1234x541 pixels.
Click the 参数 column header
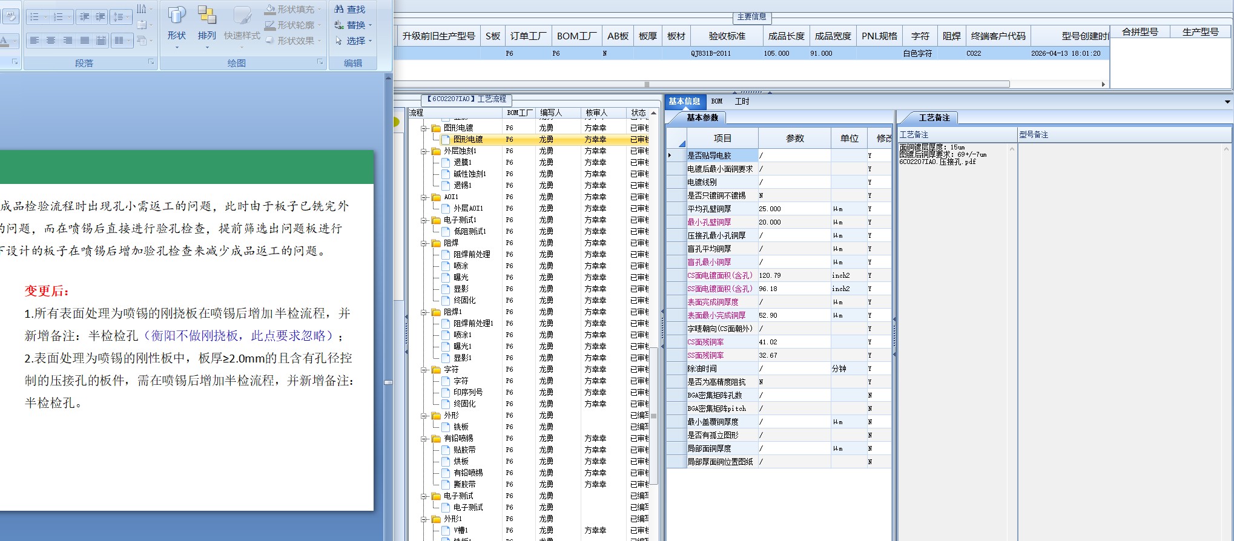click(794, 139)
